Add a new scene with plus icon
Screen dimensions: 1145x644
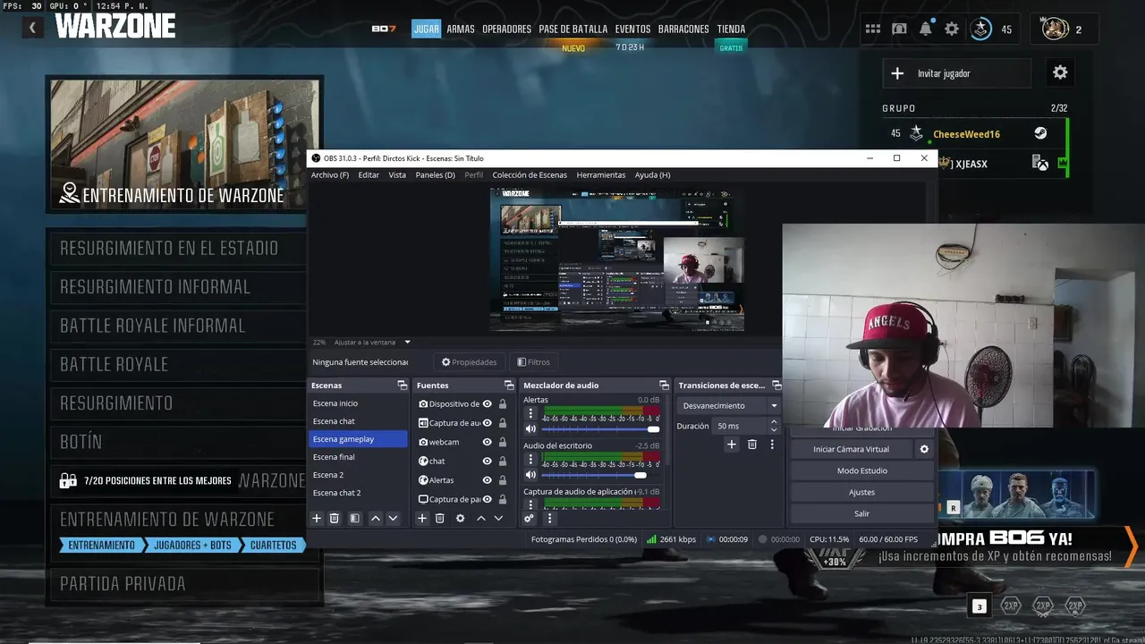point(316,518)
